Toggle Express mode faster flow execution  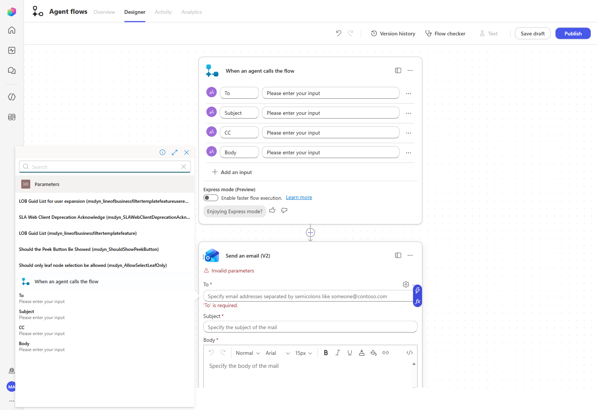point(211,198)
